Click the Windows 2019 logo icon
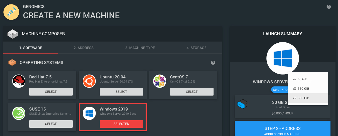This screenshot has width=338, height=136. [x=89, y=113]
